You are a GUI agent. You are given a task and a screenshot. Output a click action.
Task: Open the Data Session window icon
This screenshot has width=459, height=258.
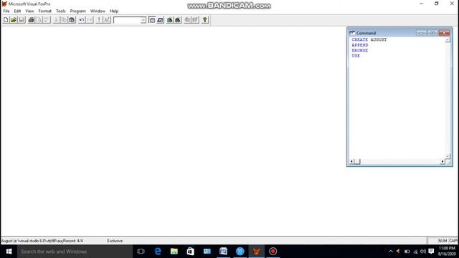pyautogui.click(x=160, y=20)
